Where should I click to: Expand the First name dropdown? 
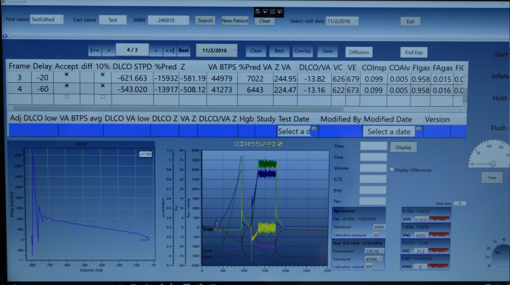[61, 20]
